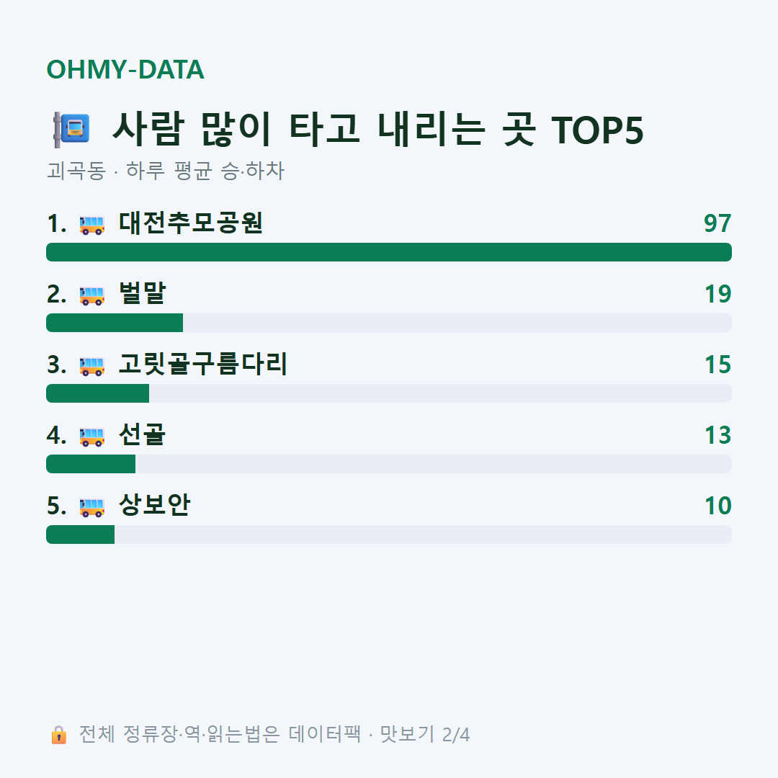Select the 벌말 stop name
This screenshot has width=778, height=778.
142,293
